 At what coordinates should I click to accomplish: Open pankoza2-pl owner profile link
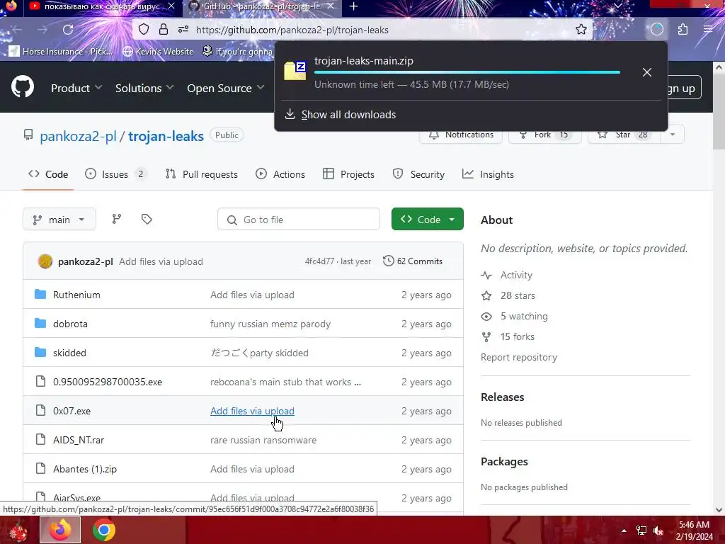click(x=78, y=136)
